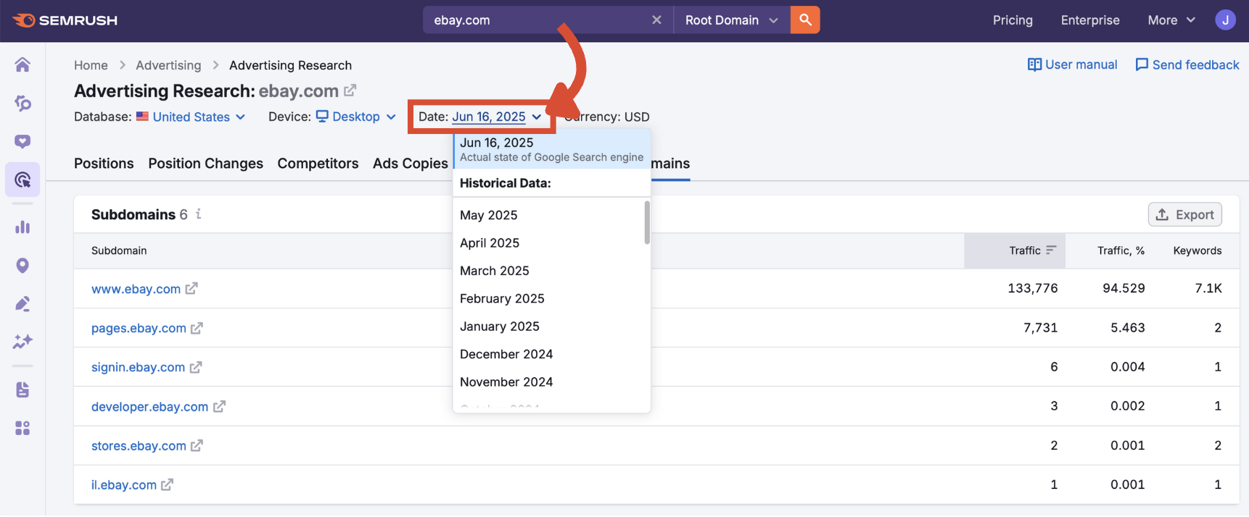The image size is (1249, 517).
Task: Expand the Root Domain dropdown
Action: [x=731, y=20]
